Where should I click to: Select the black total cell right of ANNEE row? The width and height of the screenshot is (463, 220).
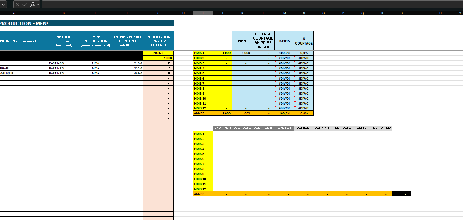(x=401, y=194)
